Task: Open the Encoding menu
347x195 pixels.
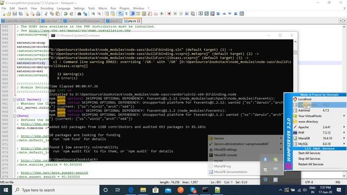Action: click(x=47, y=8)
